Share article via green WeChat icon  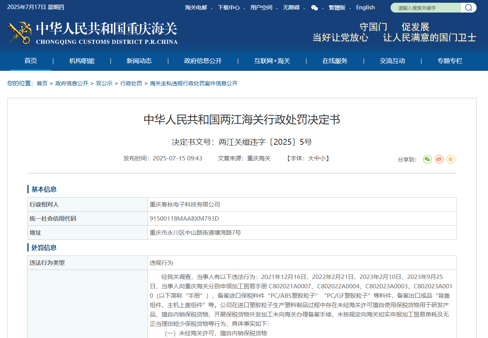pos(427,159)
